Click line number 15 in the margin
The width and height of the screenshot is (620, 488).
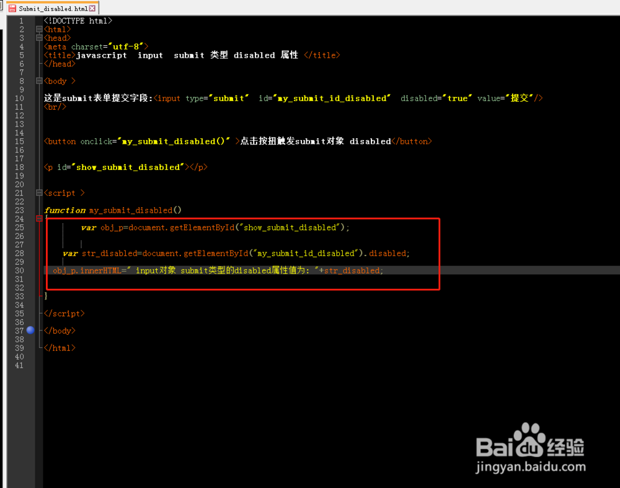click(x=19, y=141)
